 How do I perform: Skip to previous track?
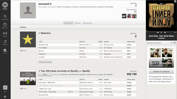[158, 32]
